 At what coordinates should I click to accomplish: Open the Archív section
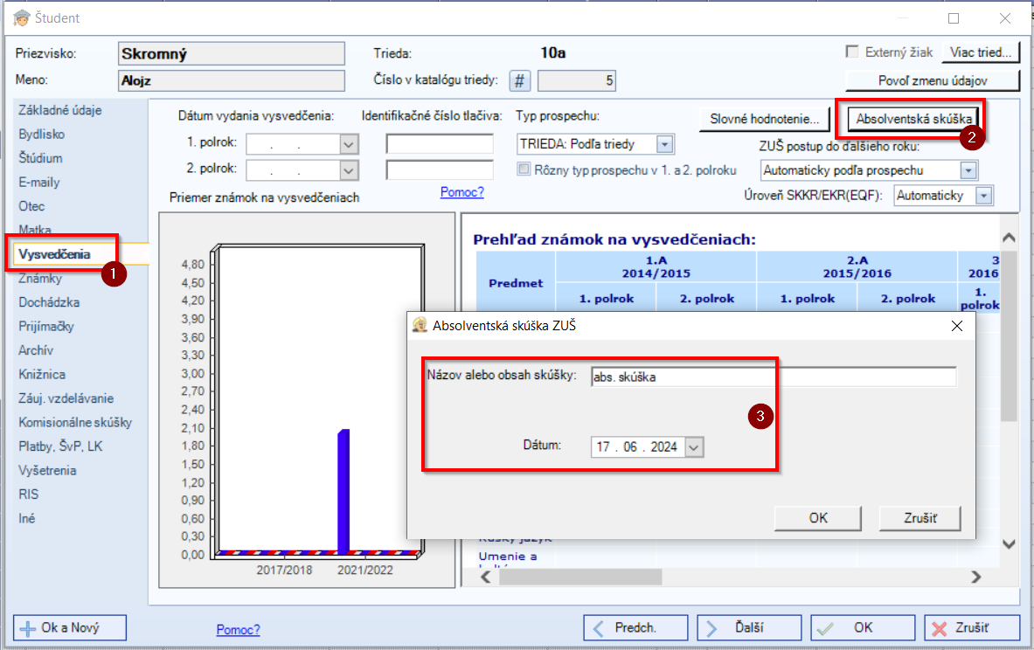[x=36, y=350]
